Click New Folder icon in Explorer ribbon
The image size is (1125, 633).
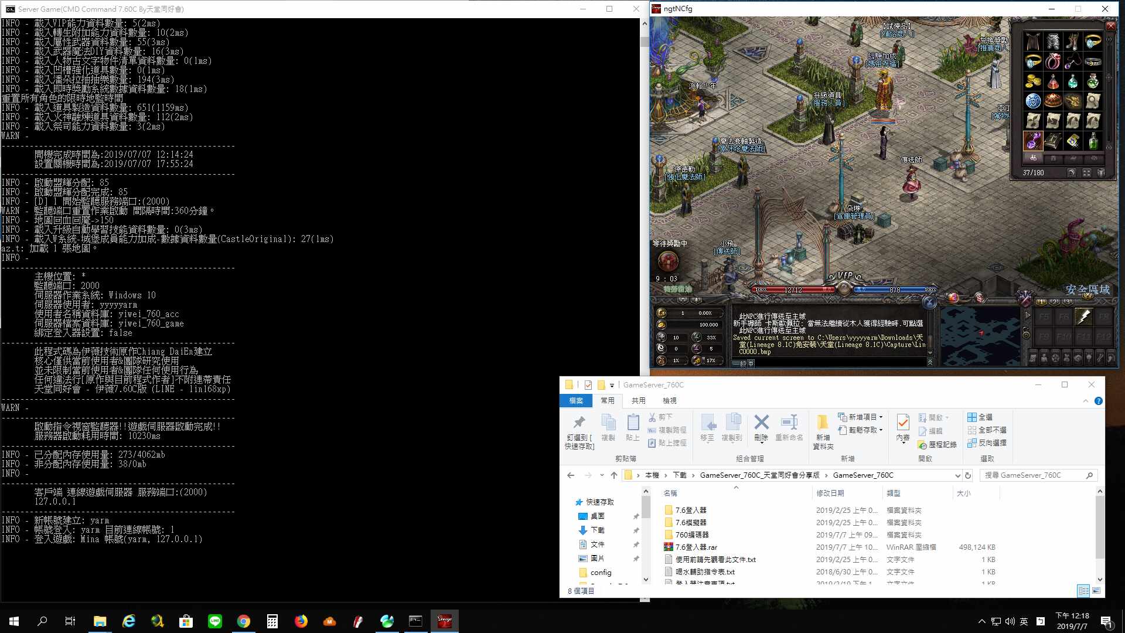coord(823,431)
